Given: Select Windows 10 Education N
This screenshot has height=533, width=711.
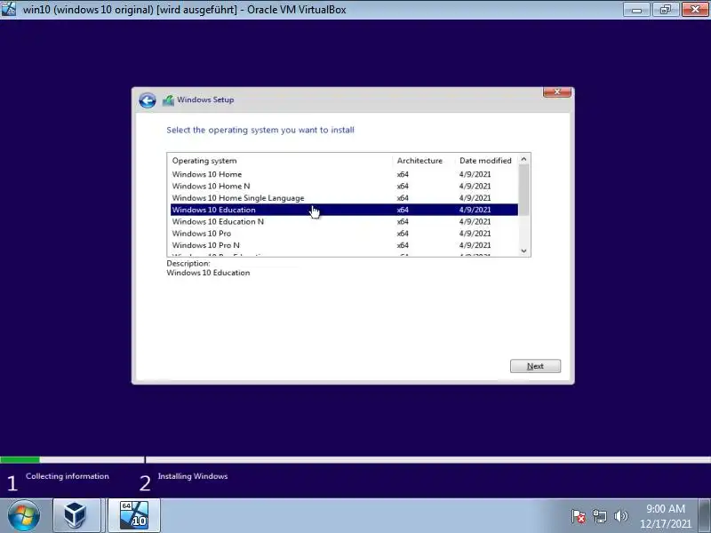Looking at the screenshot, I should [344, 221].
